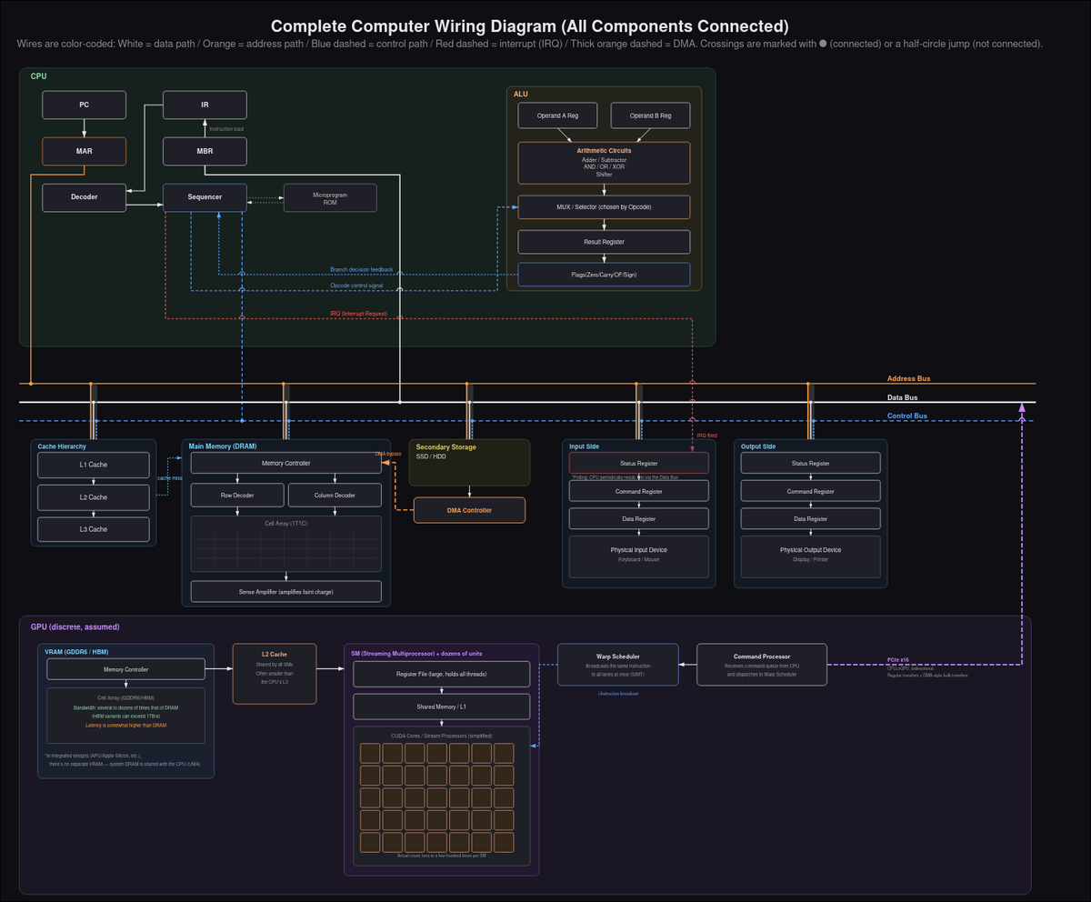The width and height of the screenshot is (1091, 902).
Task: Click the 'Opcode control signal' label
Action: click(356, 285)
